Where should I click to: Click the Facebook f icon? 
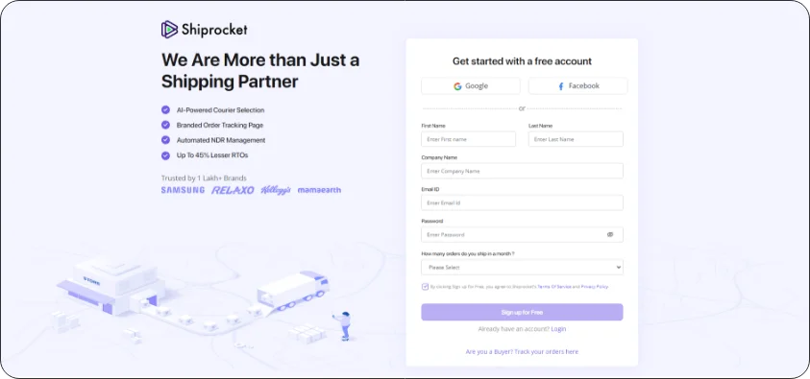point(561,86)
